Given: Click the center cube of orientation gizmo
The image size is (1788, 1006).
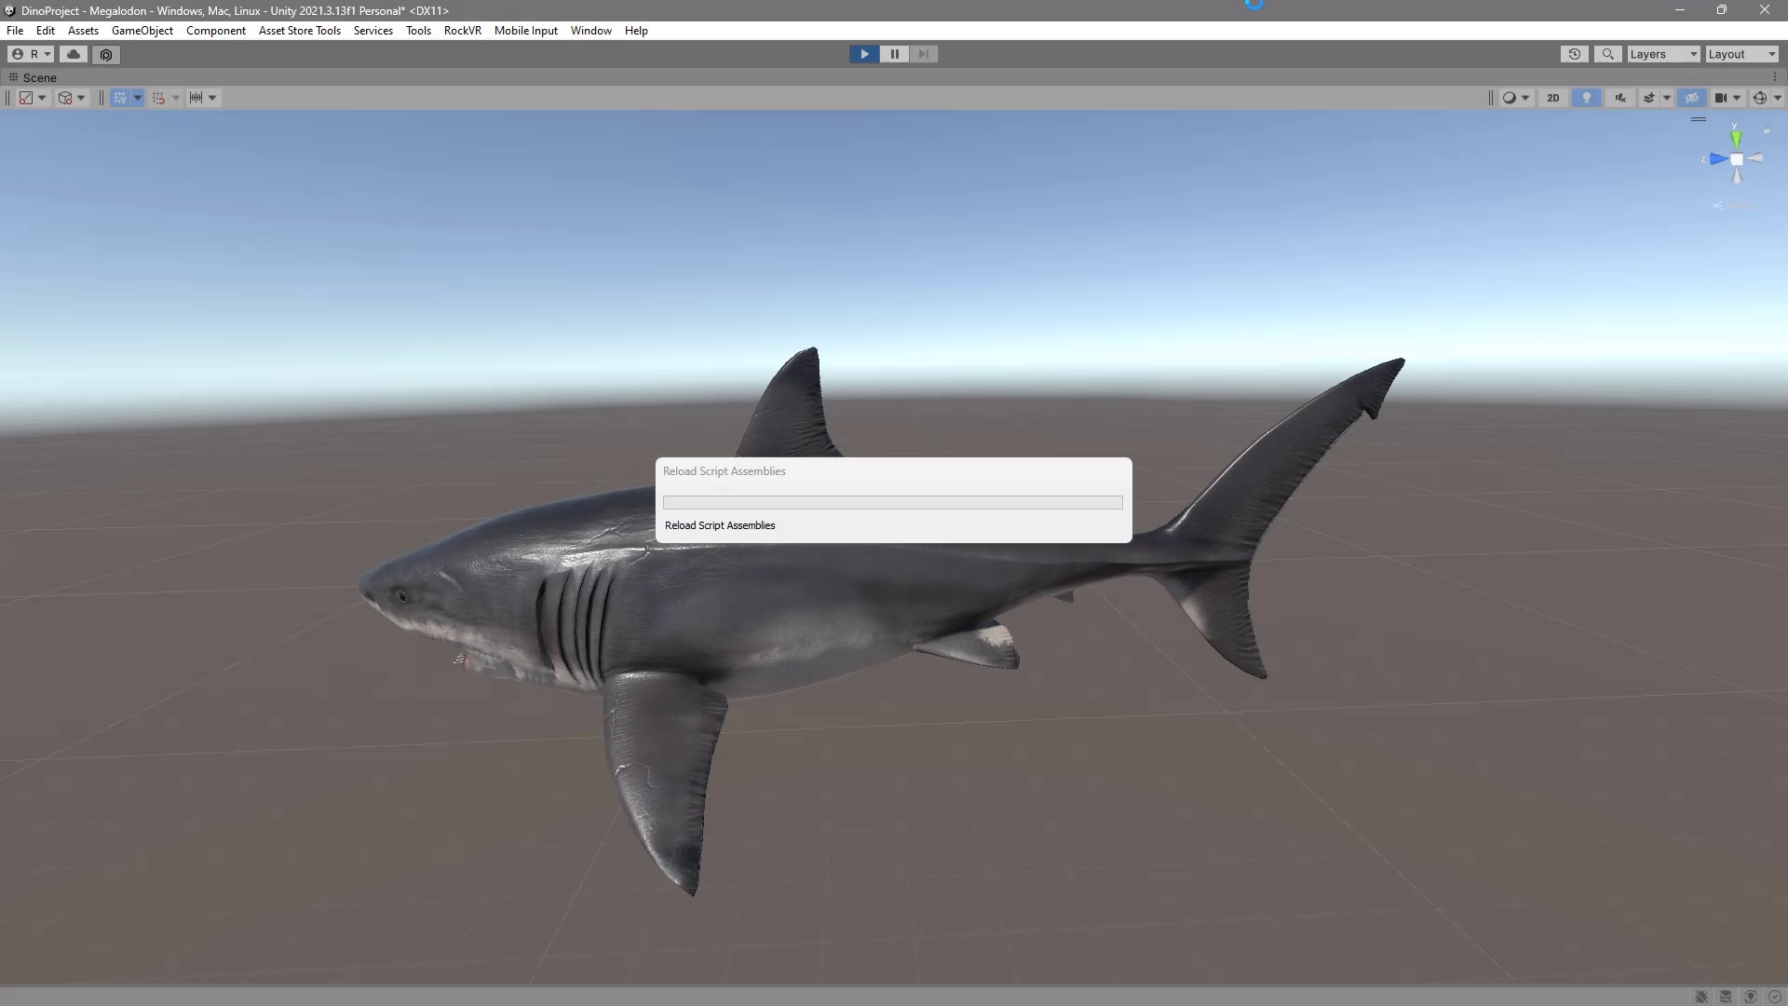Looking at the screenshot, I should [x=1737, y=159].
